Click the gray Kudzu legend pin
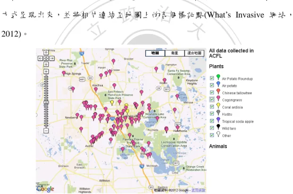This screenshot has width=293, height=194. [218, 112]
